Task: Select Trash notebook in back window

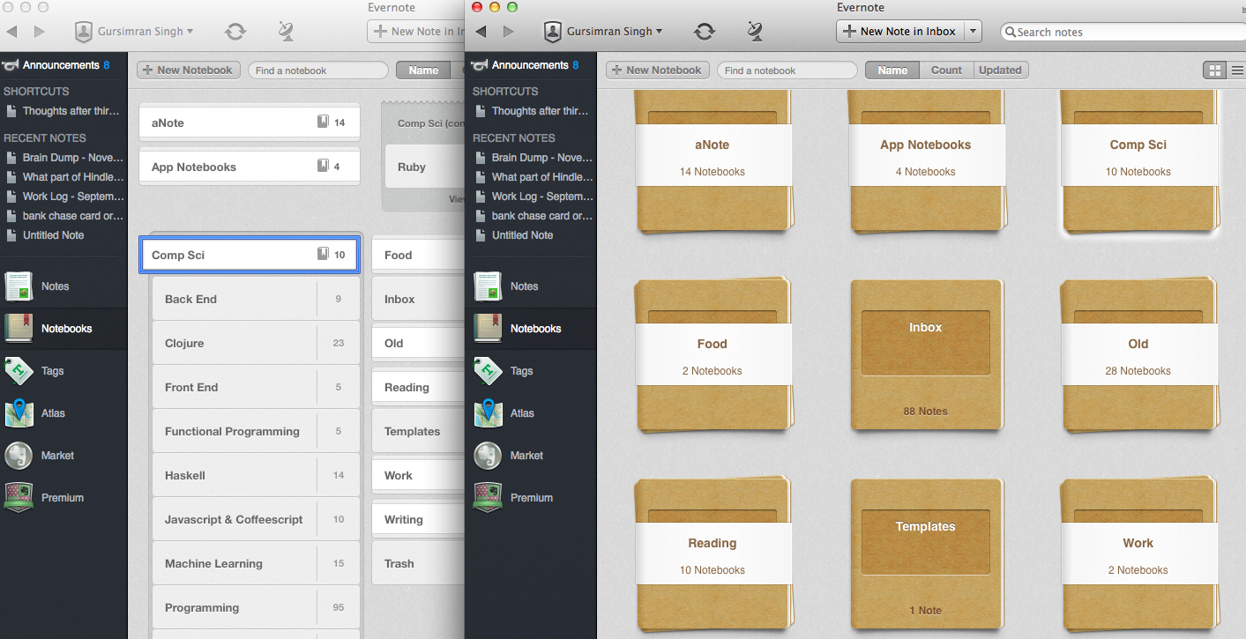Action: tap(419, 563)
